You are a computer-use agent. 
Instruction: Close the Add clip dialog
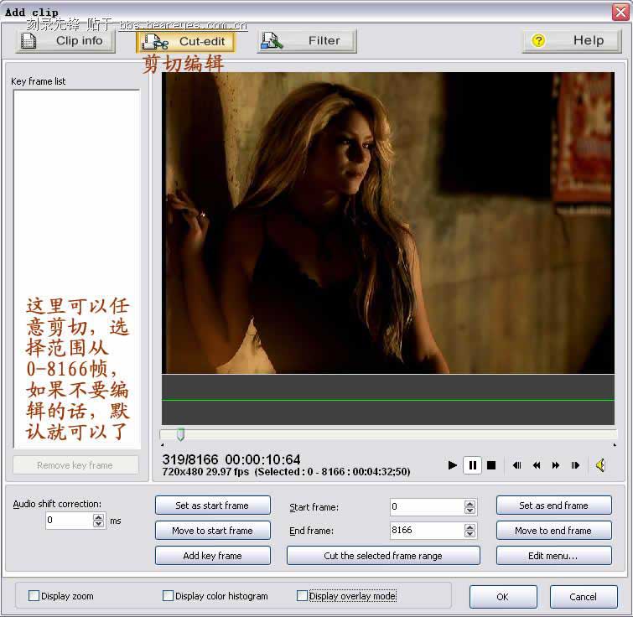621,11
